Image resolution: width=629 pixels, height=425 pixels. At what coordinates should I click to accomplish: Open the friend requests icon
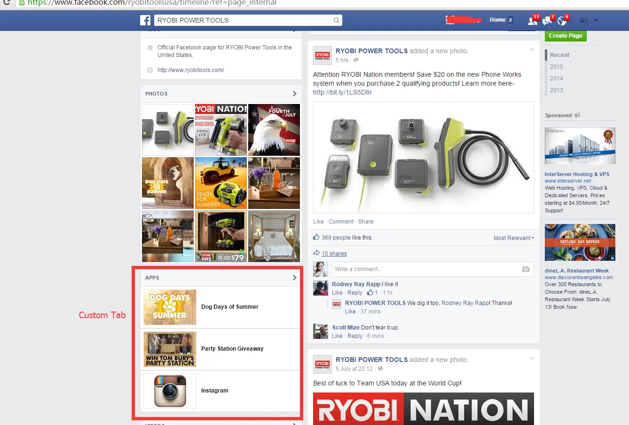point(533,20)
